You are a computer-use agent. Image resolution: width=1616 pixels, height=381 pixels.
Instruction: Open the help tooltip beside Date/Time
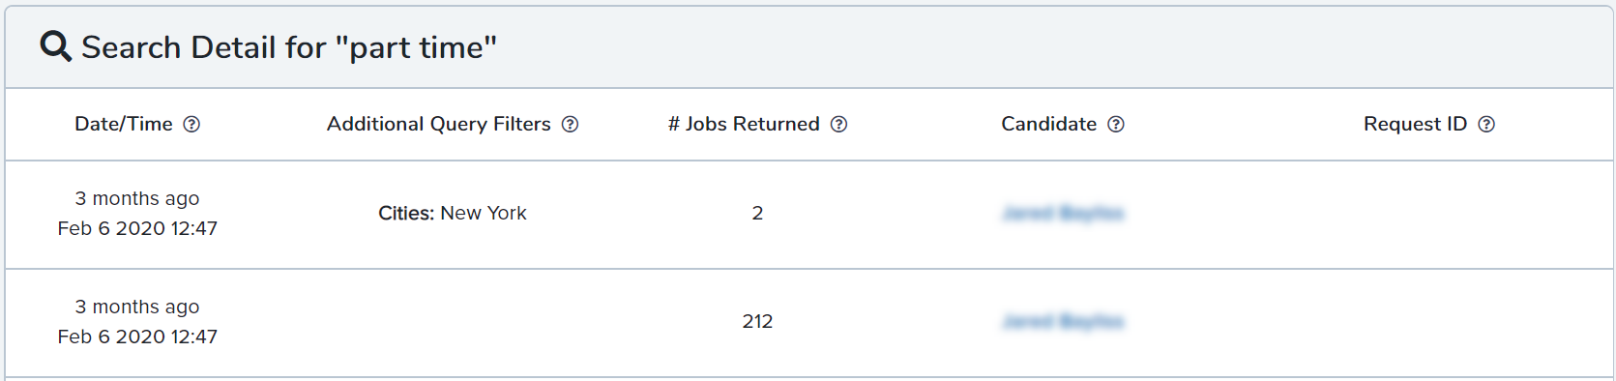point(191,124)
